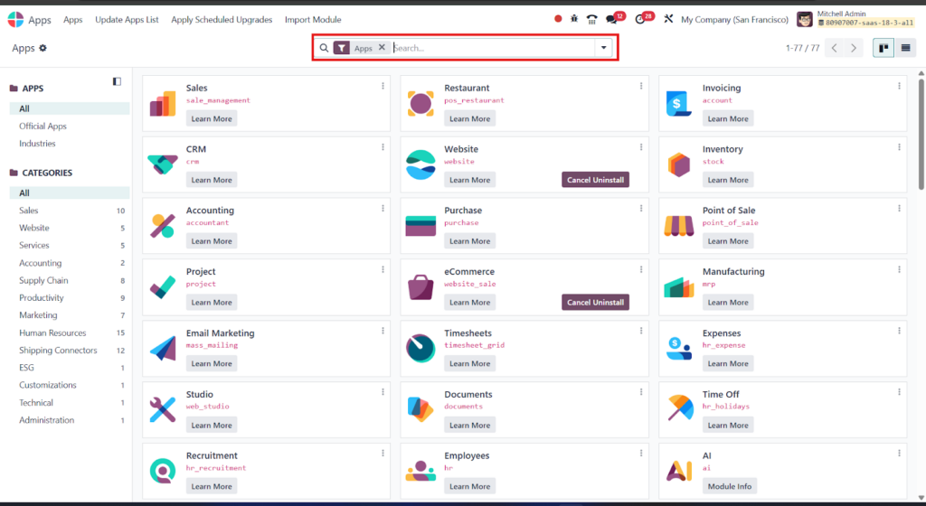Open Import Module menu
926x506 pixels.
313,20
